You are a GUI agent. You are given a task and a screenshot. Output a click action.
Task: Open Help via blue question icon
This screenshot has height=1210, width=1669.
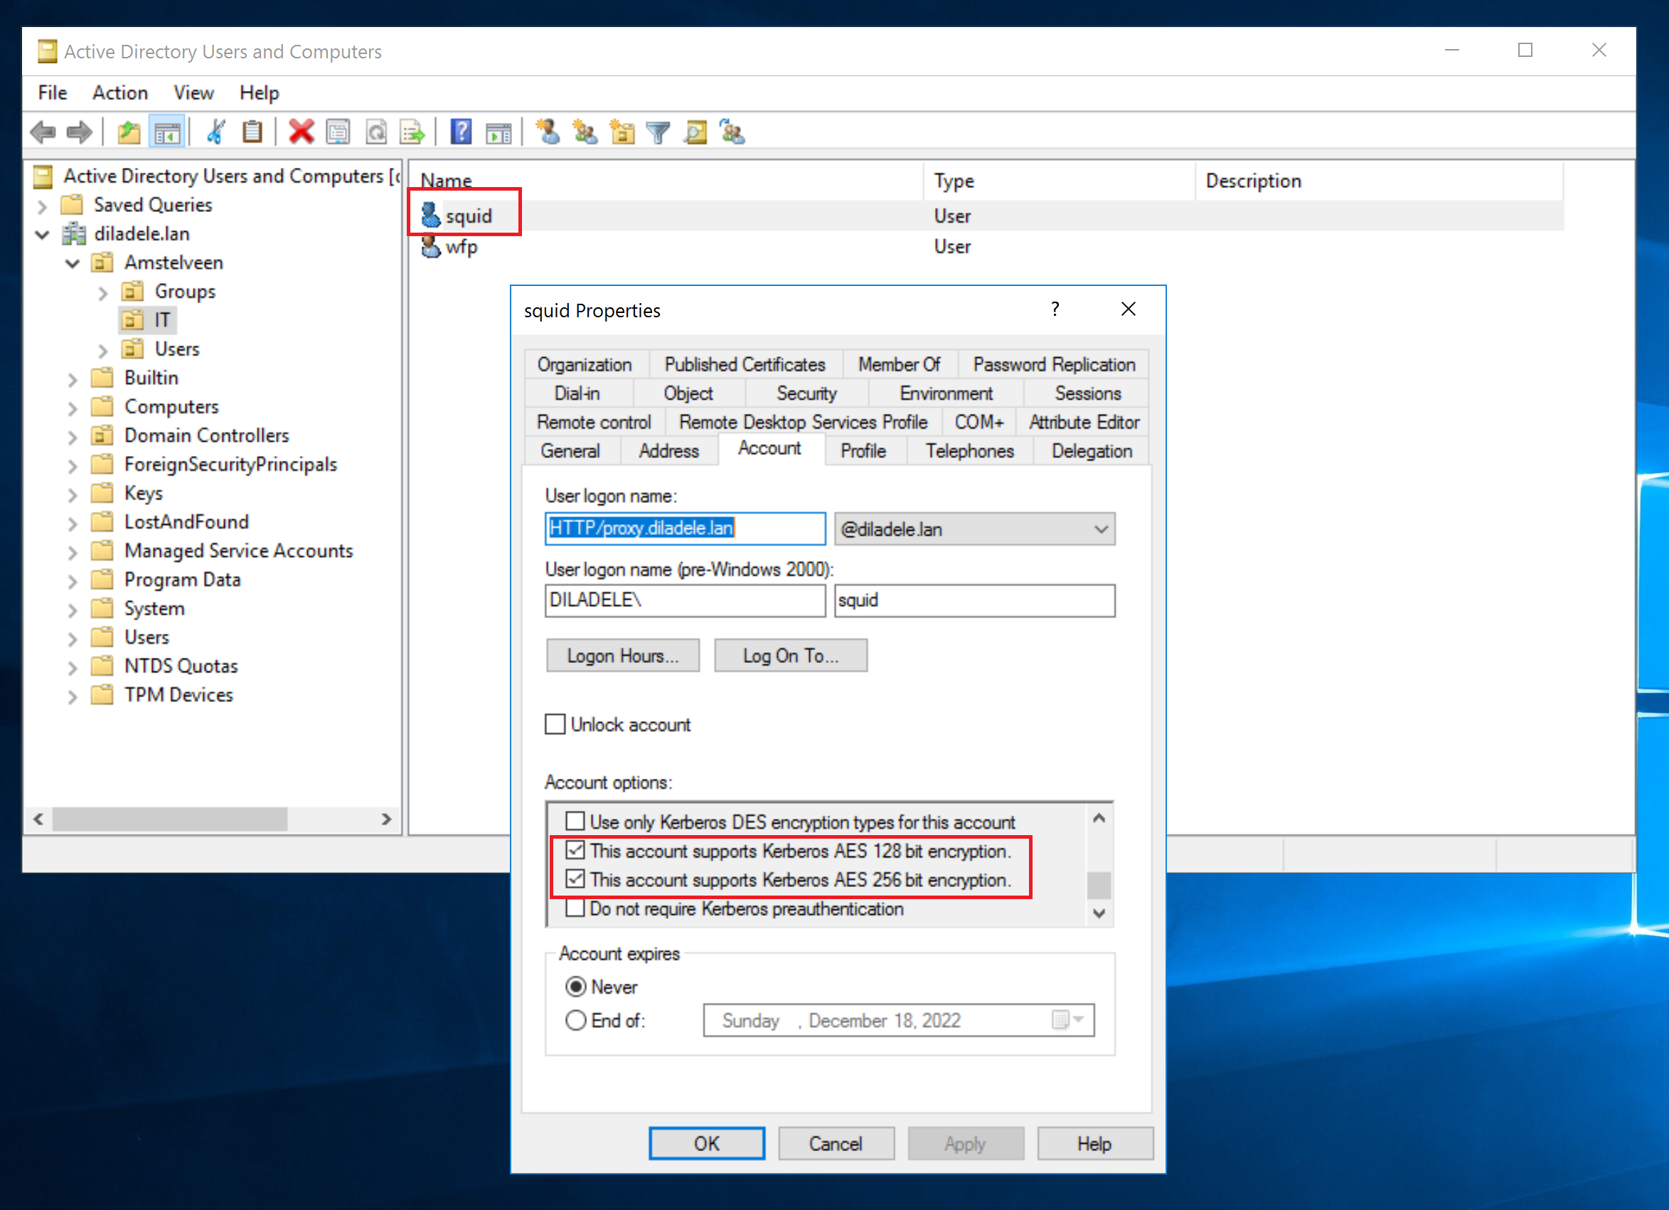point(461,132)
